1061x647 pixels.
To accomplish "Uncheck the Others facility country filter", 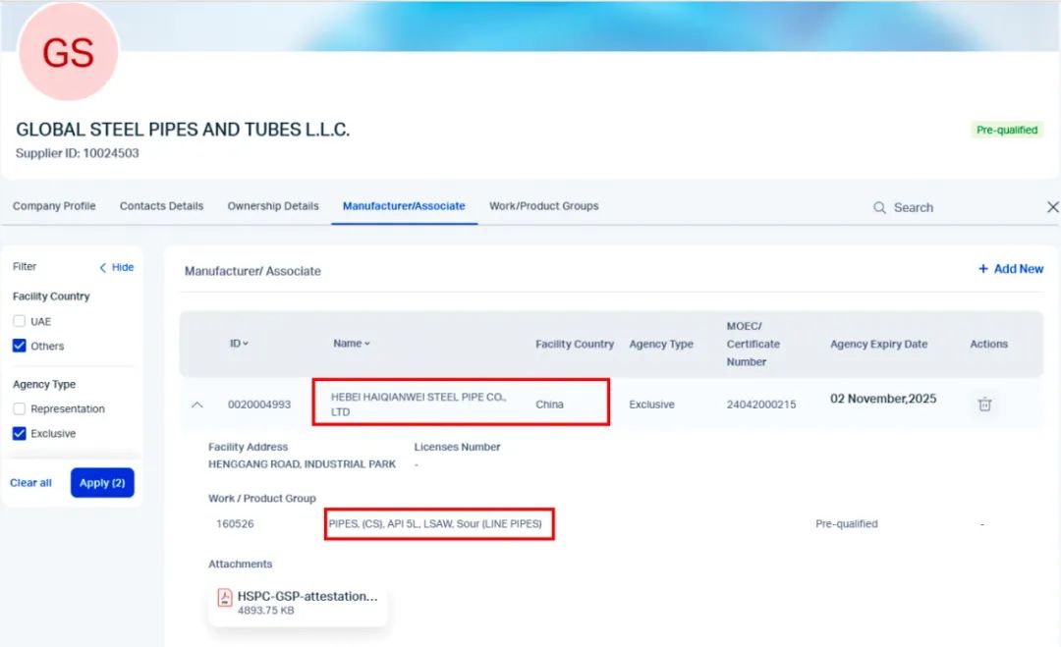I will tap(19, 346).
